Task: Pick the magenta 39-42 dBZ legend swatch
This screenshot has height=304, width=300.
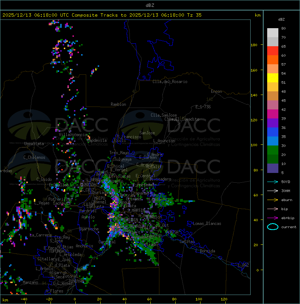Action: coord(273,114)
